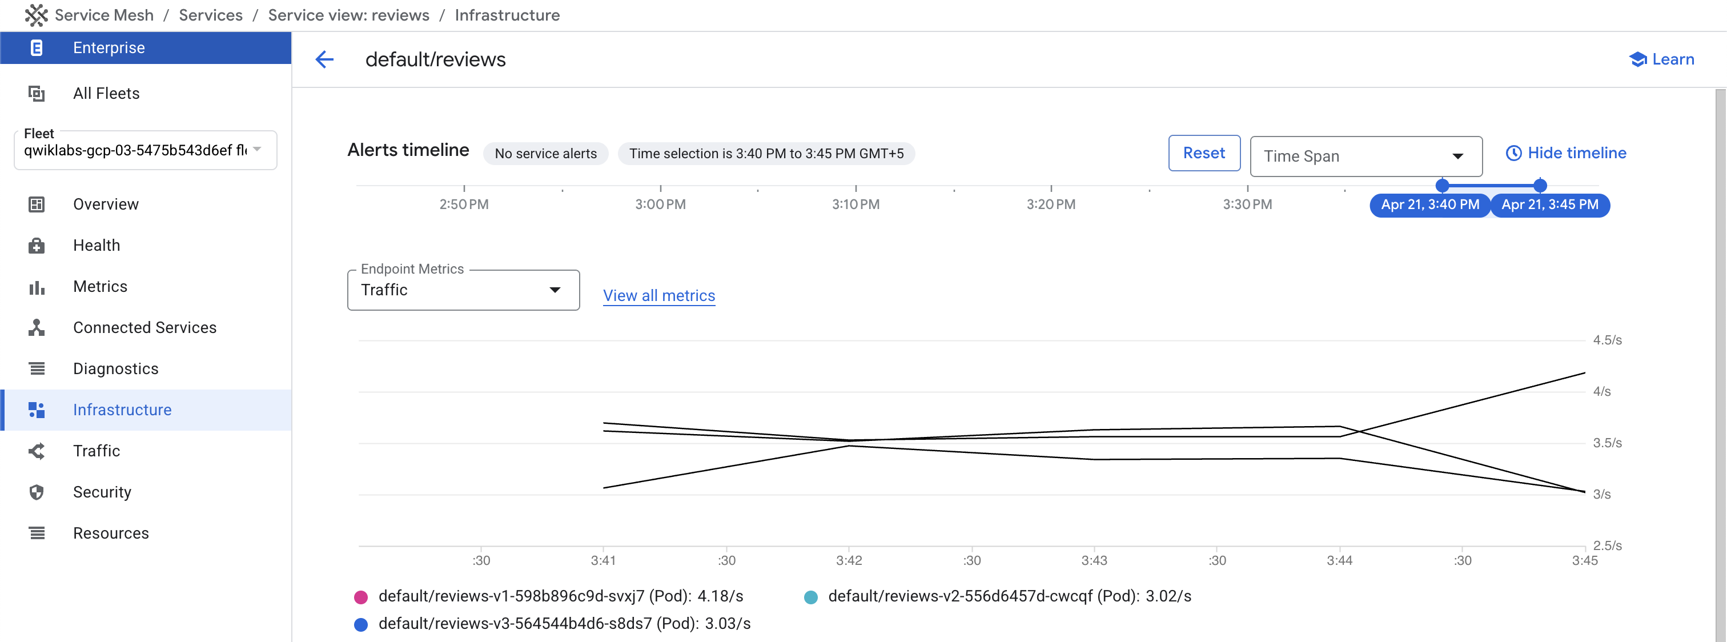Screen dimensions: 1727x642
Task: Click the Traffic split arrows icon
Action: click(37, 451)
